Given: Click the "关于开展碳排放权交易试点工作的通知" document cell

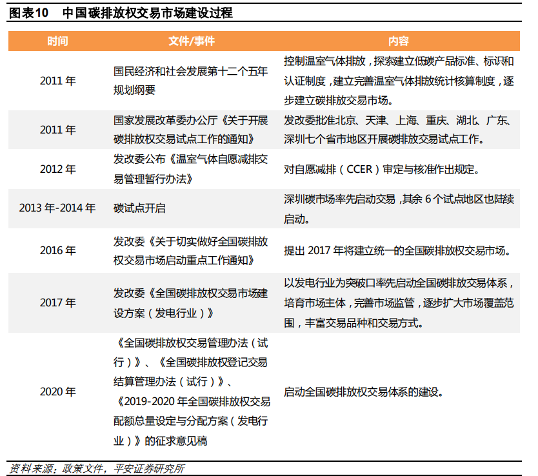Looking at the screenshot, I should (x=190, y=130).
